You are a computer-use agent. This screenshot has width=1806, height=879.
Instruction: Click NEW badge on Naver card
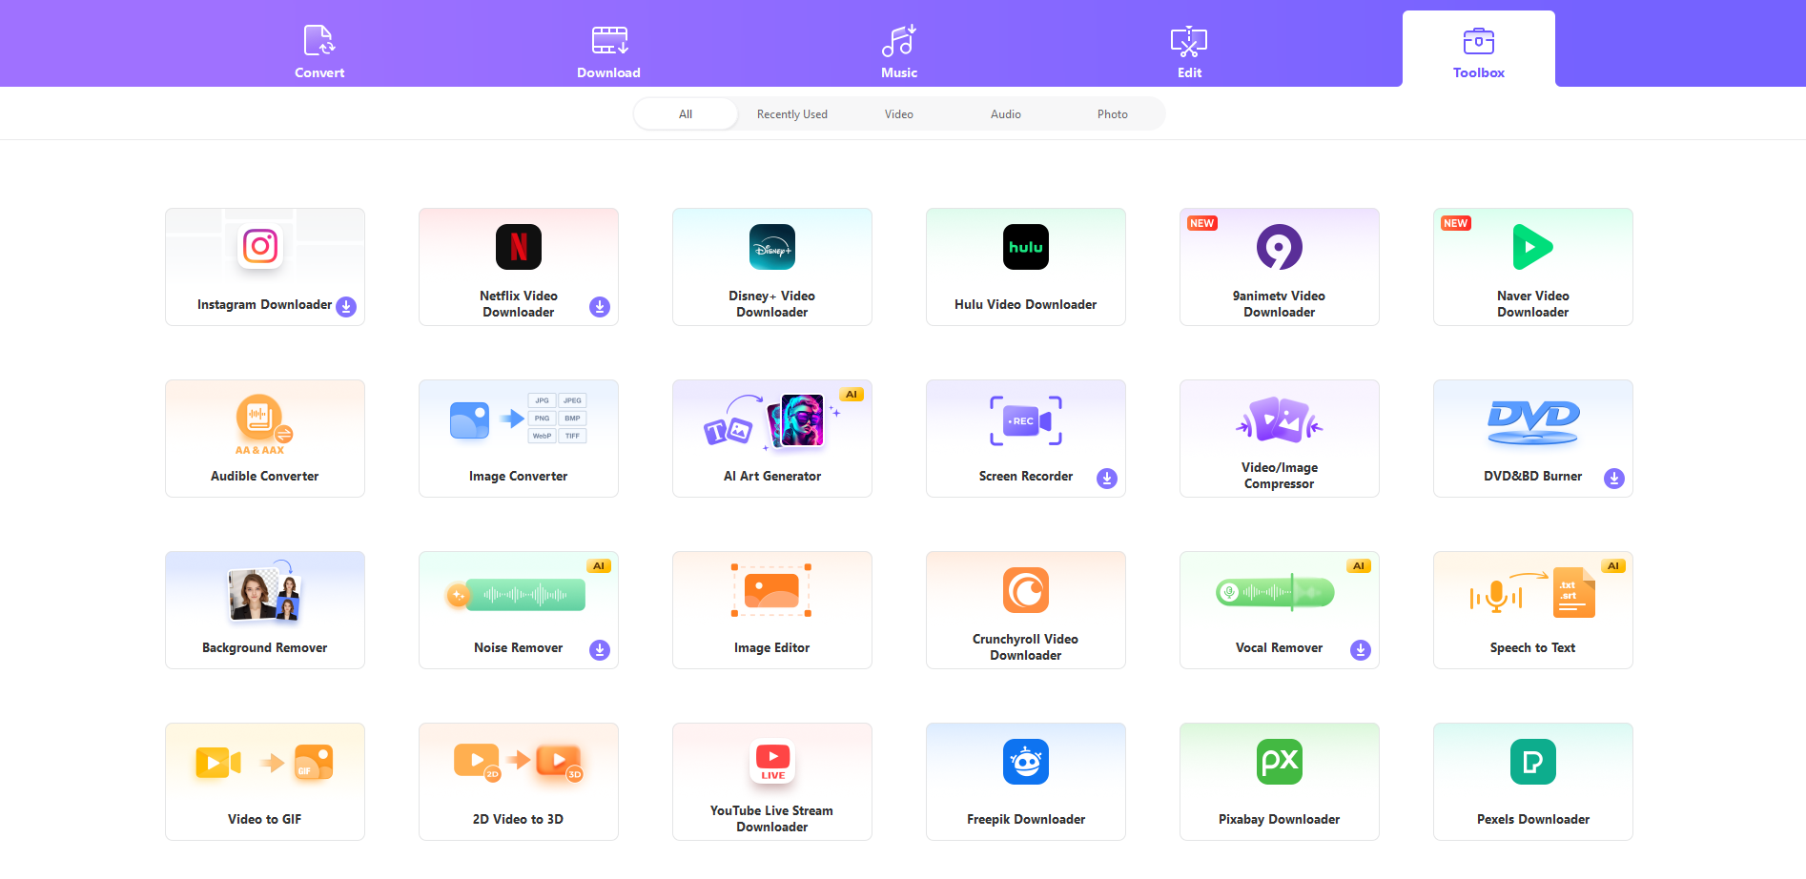tap(1456, 223)
